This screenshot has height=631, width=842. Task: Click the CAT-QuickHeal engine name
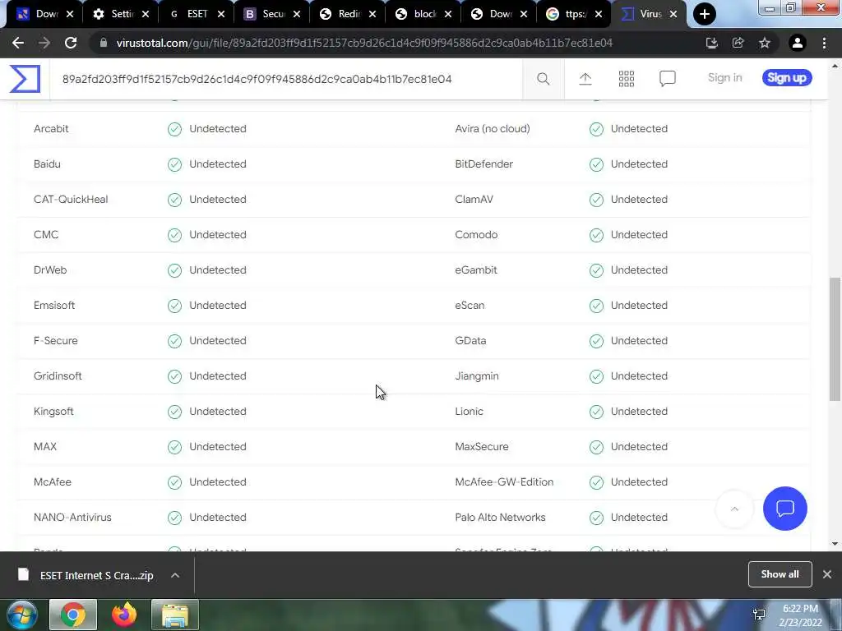coord(71,200)
